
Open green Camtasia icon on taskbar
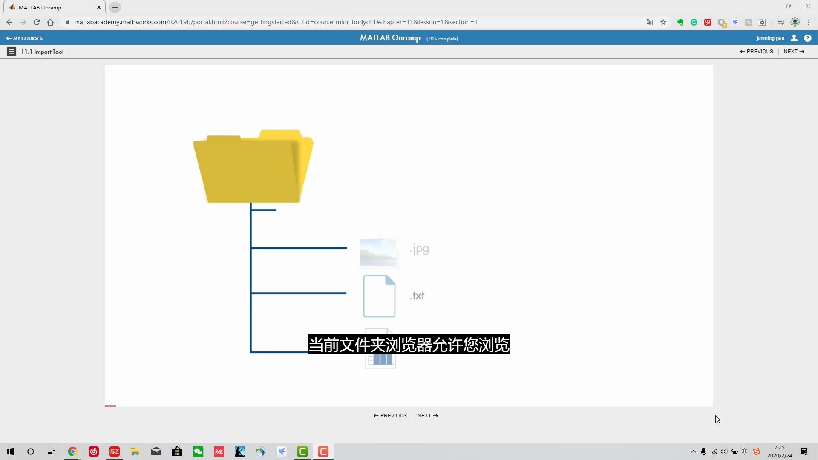(302, 451)
